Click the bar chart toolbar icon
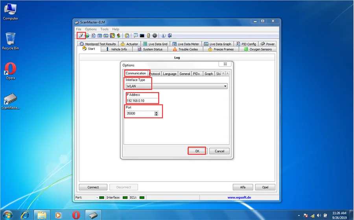Screen dimensions: 354x220 coord(106,36)
